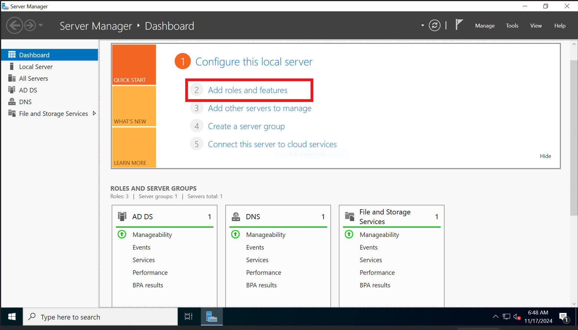Open Performance in AD DS tile
Image resolution: width=578 pixels, height=330 pixels.
point(150,273)
